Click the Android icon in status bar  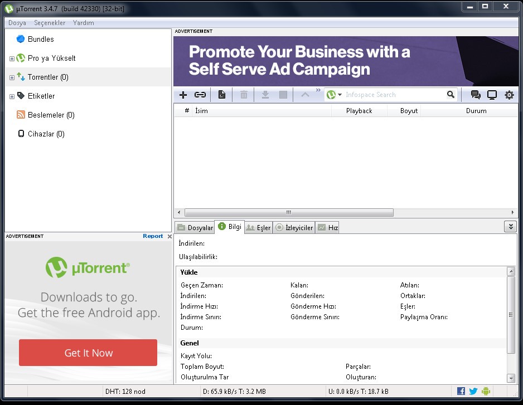coord(486,391)
